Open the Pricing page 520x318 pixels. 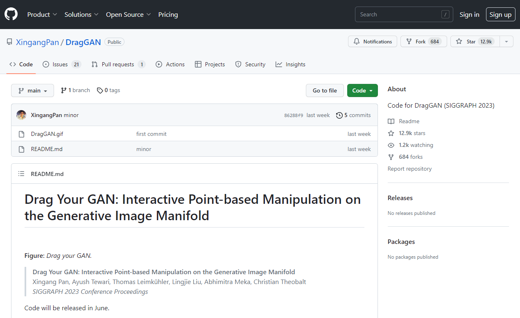tap(168, 15)
